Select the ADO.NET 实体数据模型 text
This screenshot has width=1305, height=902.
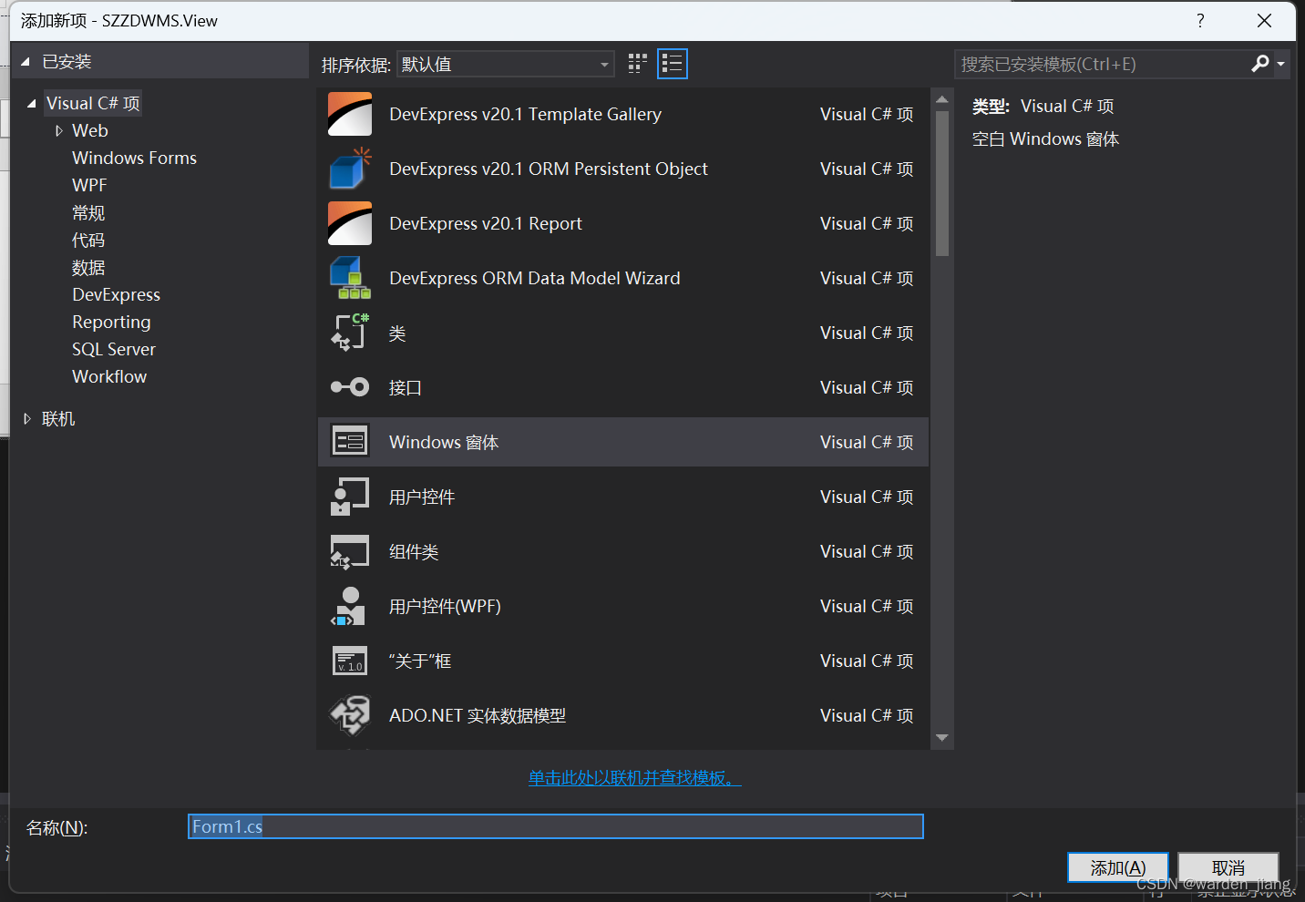pos(478,715)
